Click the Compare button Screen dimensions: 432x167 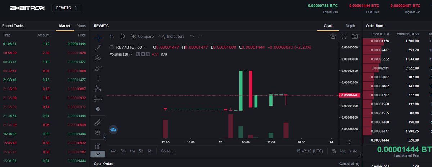(x=142, y=37)
